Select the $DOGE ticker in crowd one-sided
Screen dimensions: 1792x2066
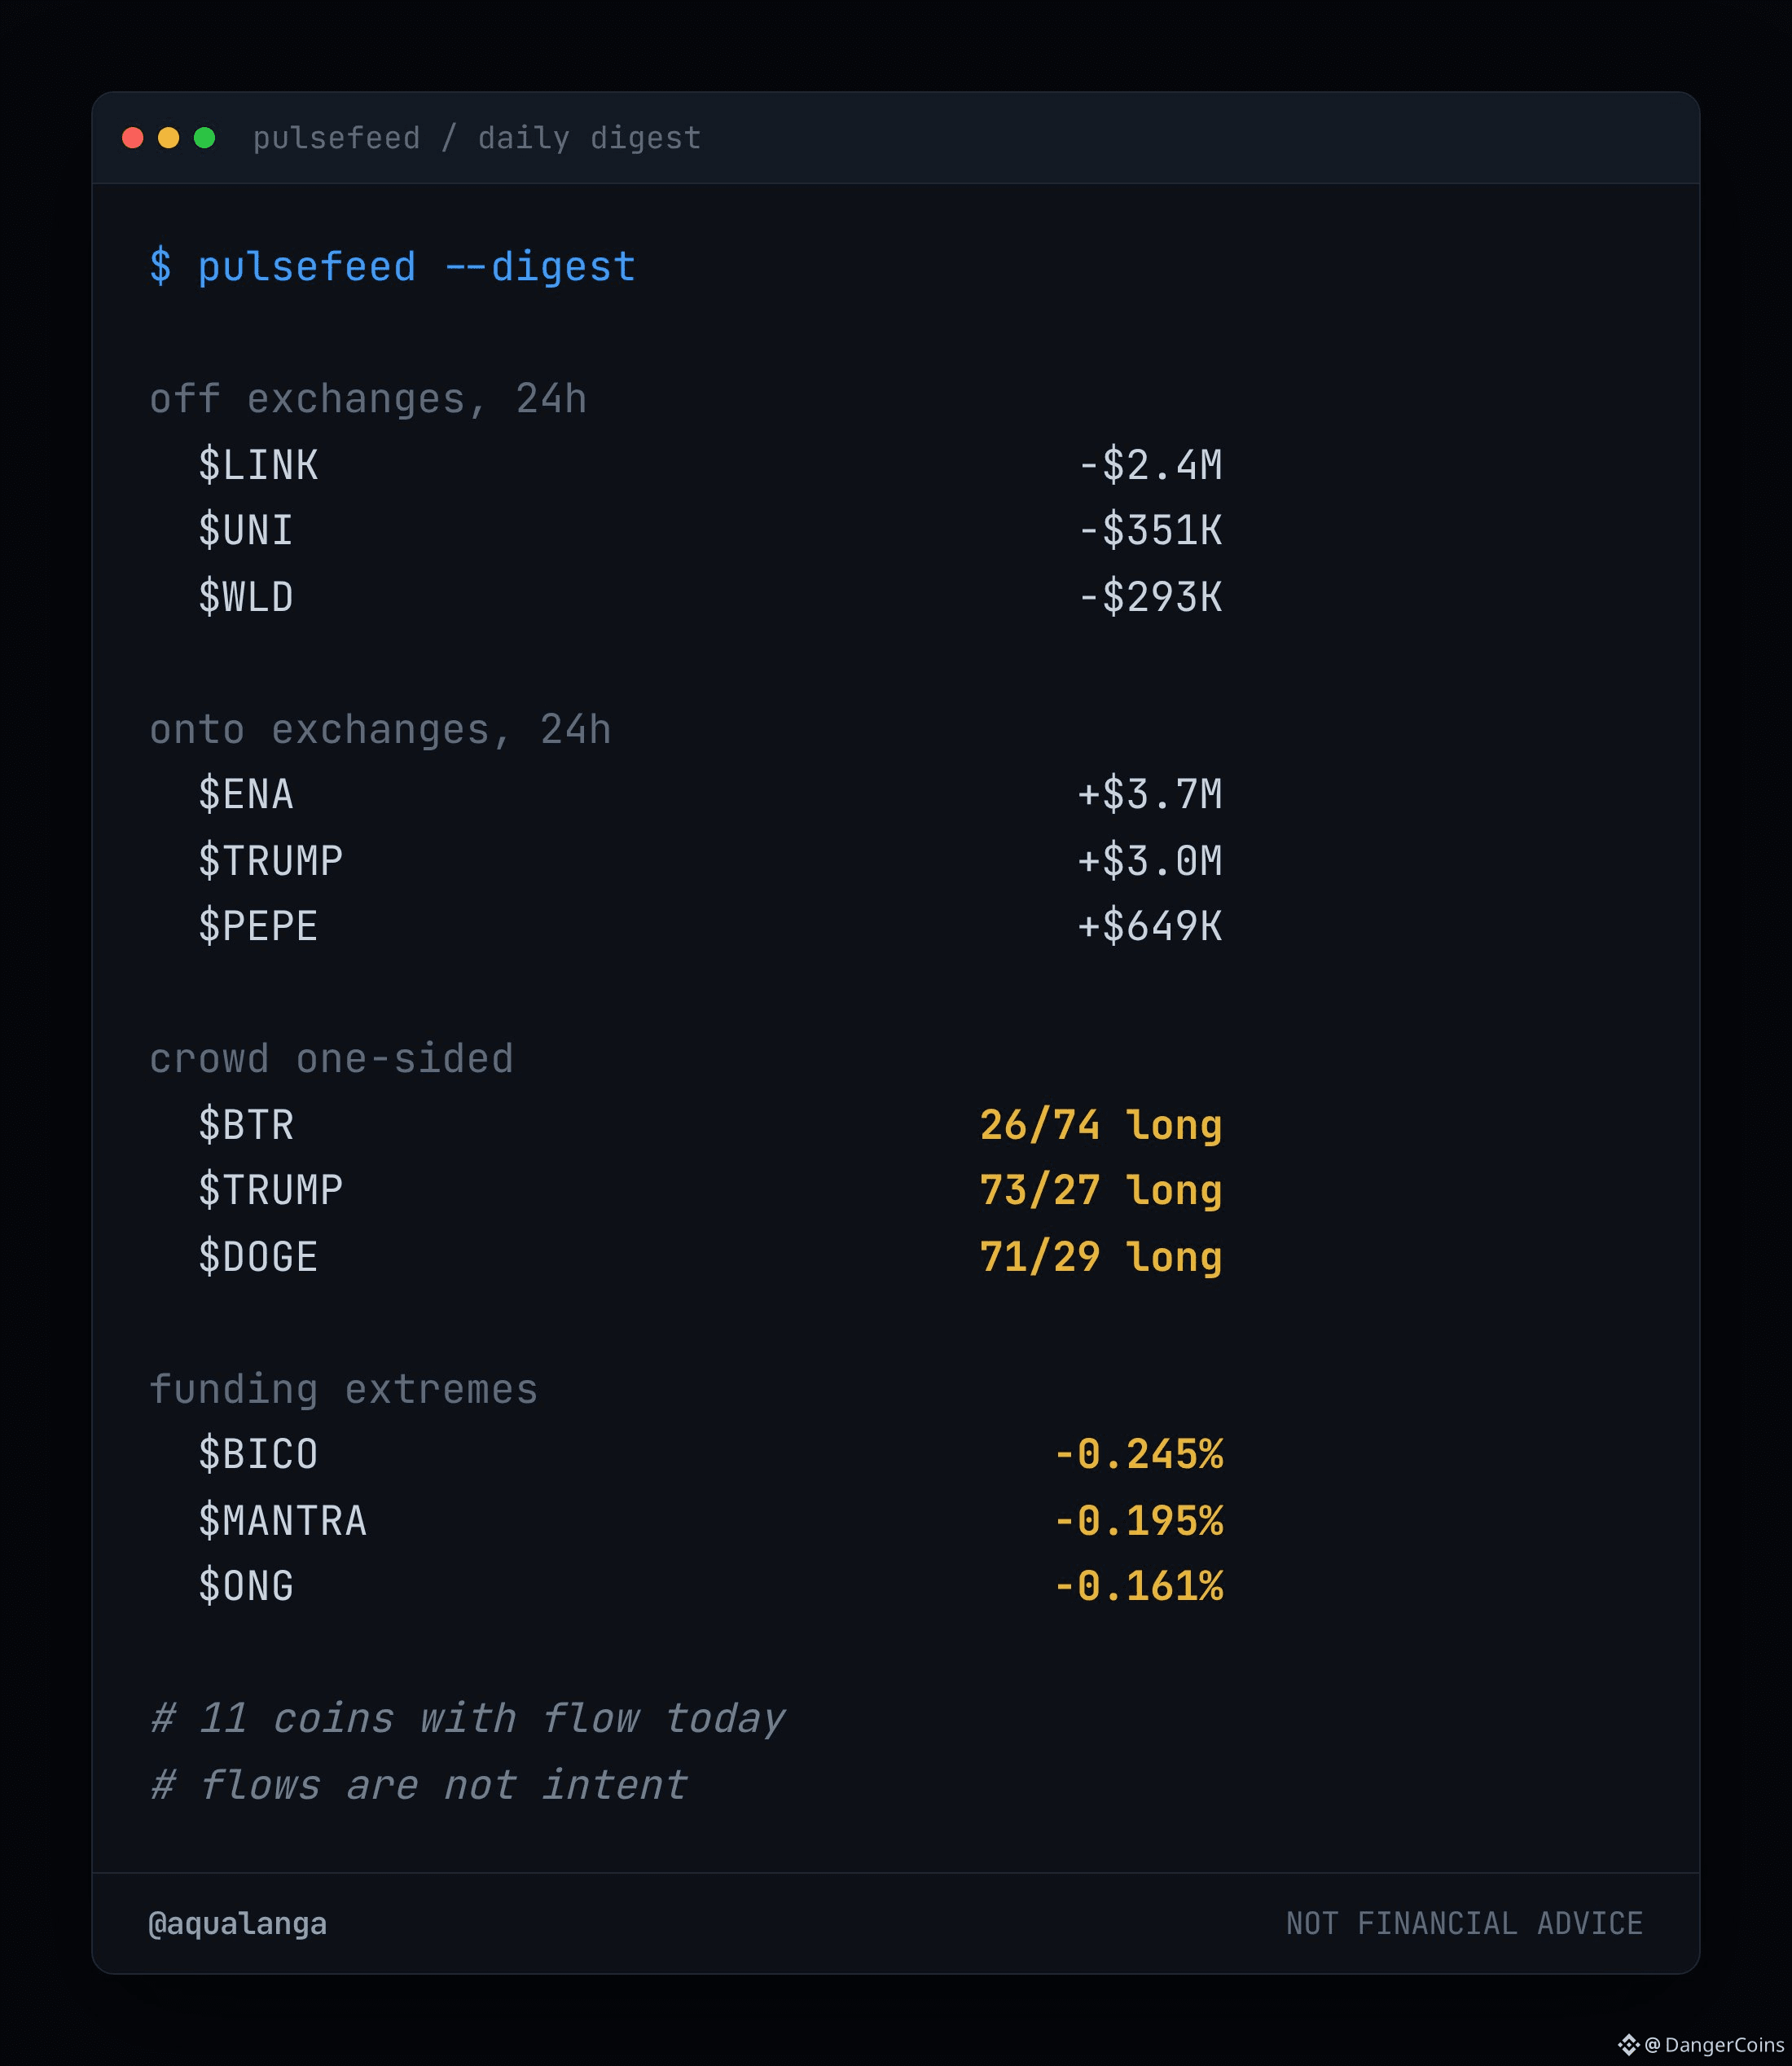(258, 1257)
